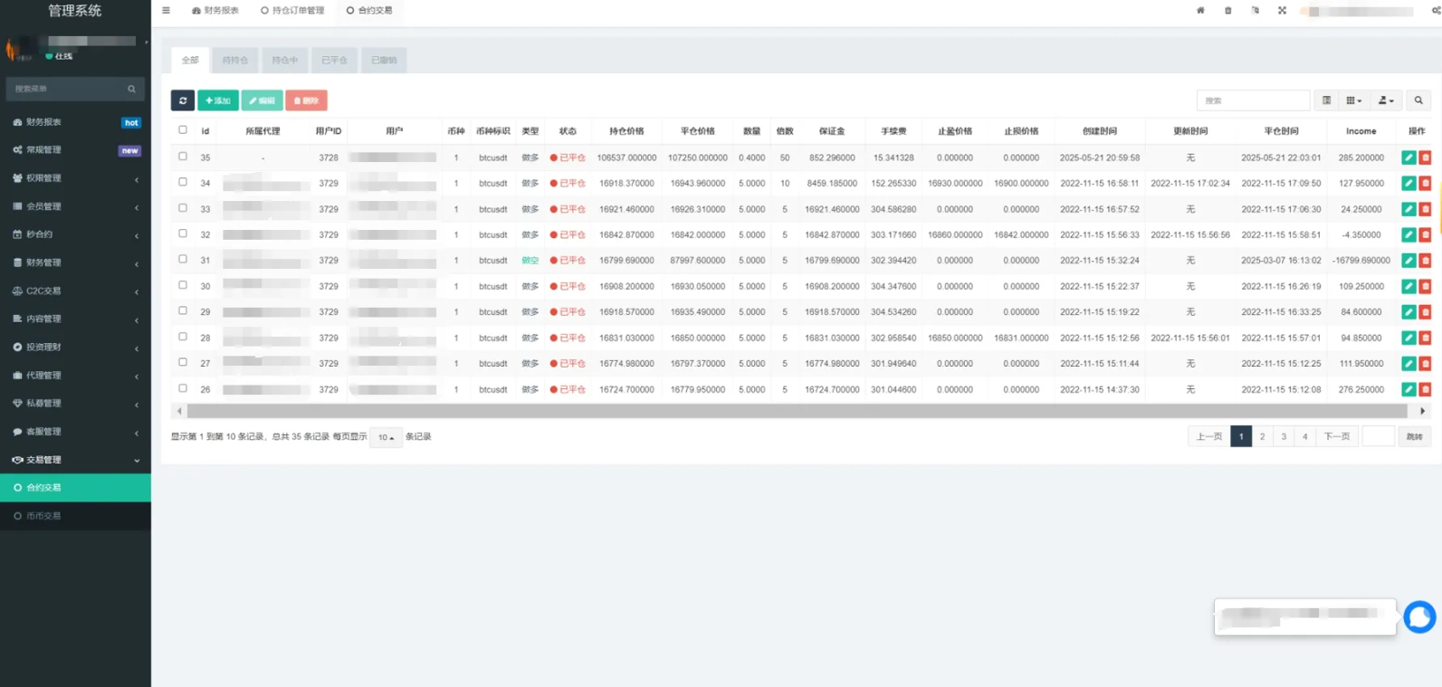Tick the checkbox for record id 35
1442x687 pixels.
pos(183,157)
